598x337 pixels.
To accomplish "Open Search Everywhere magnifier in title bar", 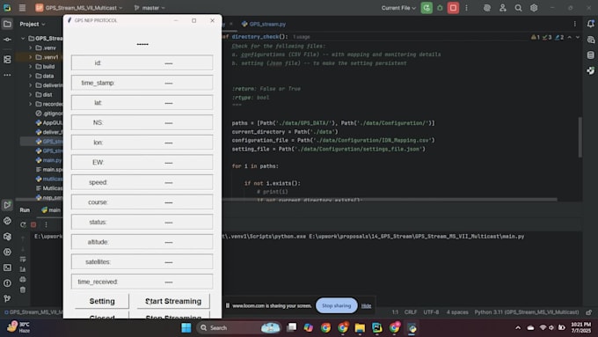I will pos(518,8).
